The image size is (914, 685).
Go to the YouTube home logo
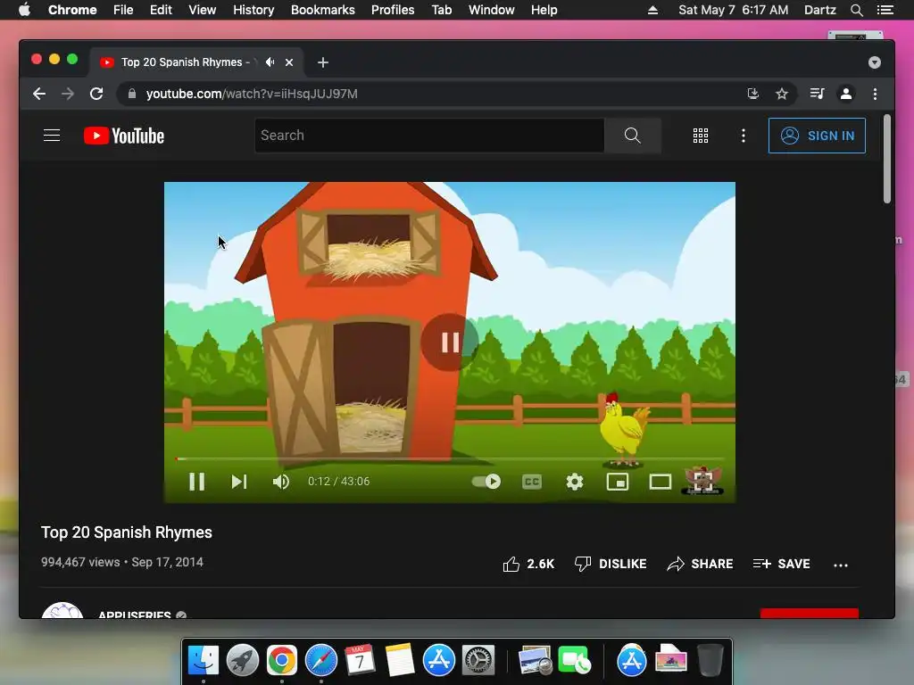tap(124, 136)
